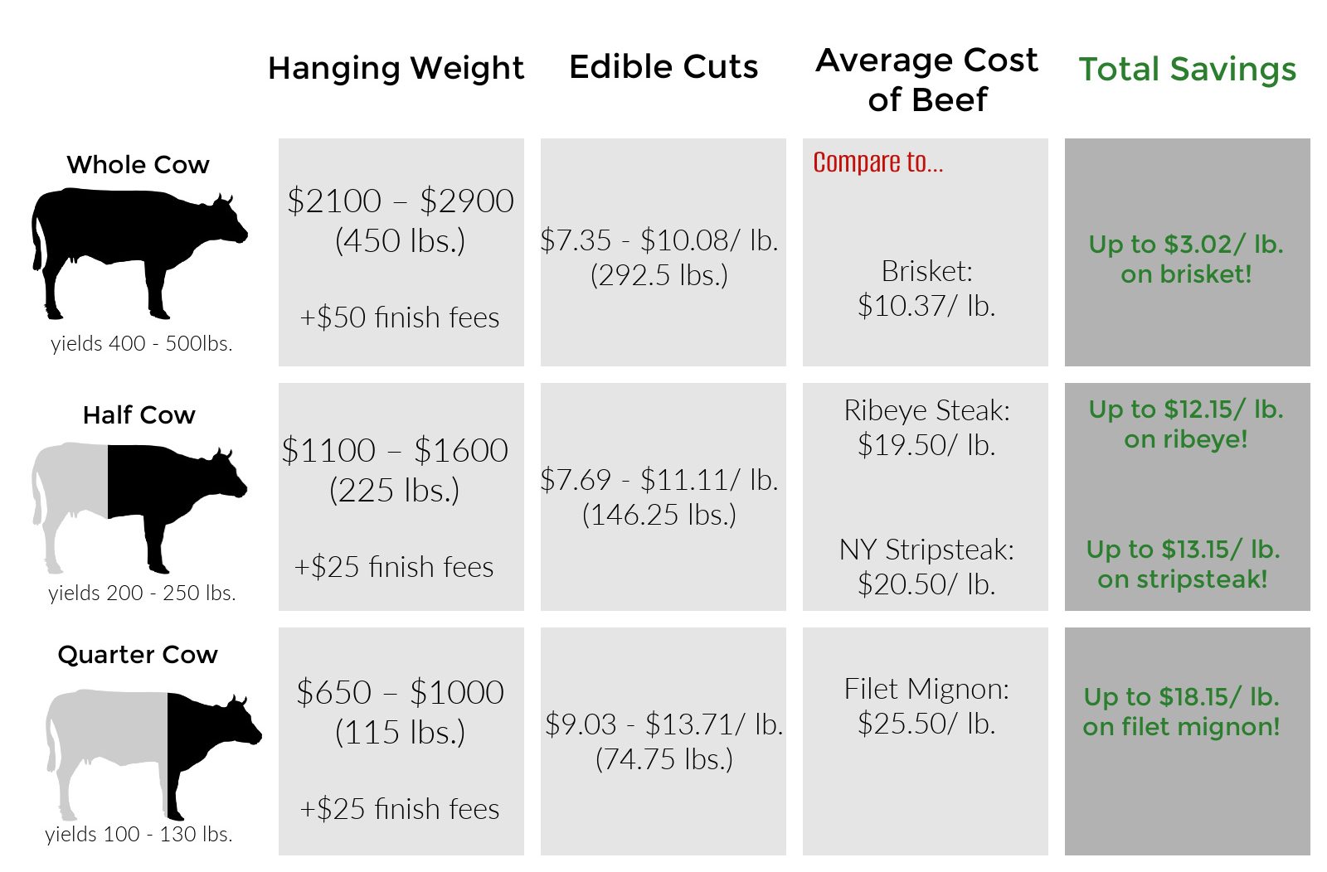
Task: Click the "Average Cost of Beef" header
Action: 926,80
